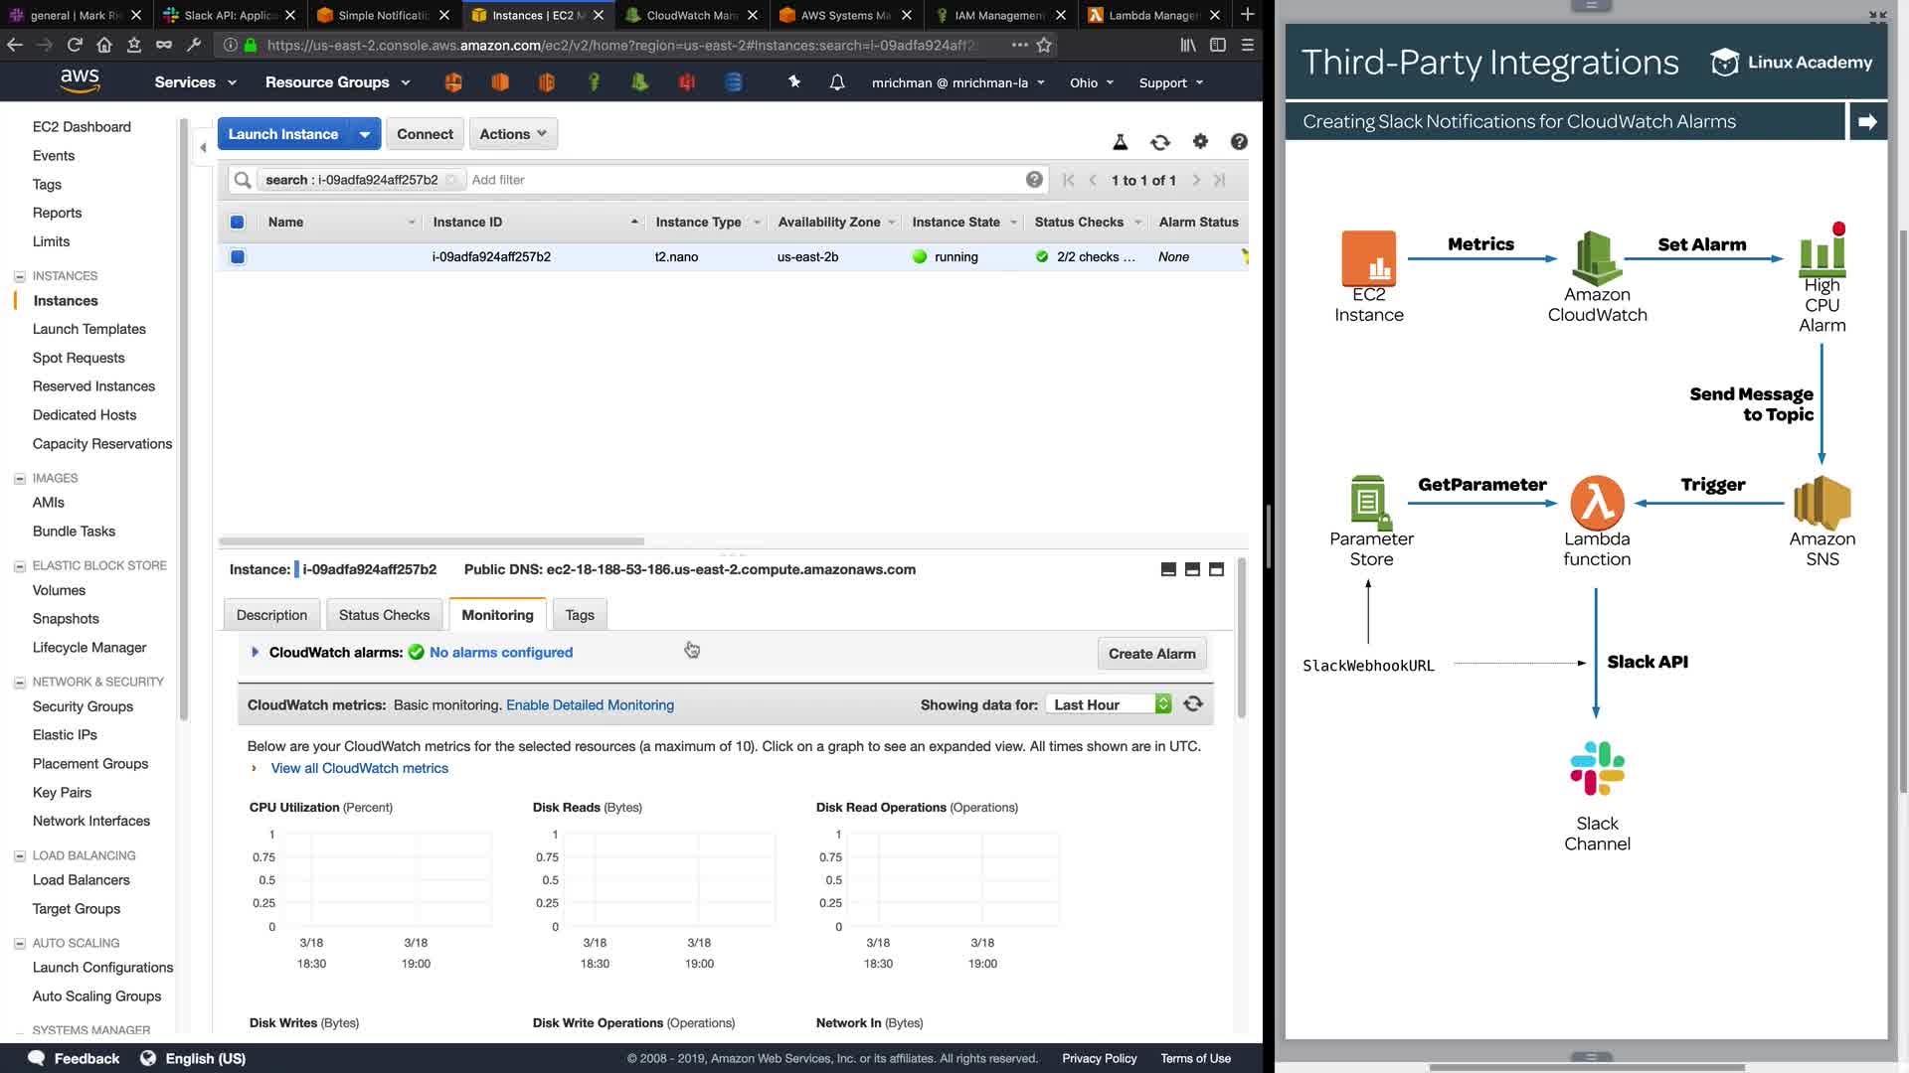Click next slide arrow in presentation
Viewport: 1909px width, 1073px height.
[x=1866, y=121]
